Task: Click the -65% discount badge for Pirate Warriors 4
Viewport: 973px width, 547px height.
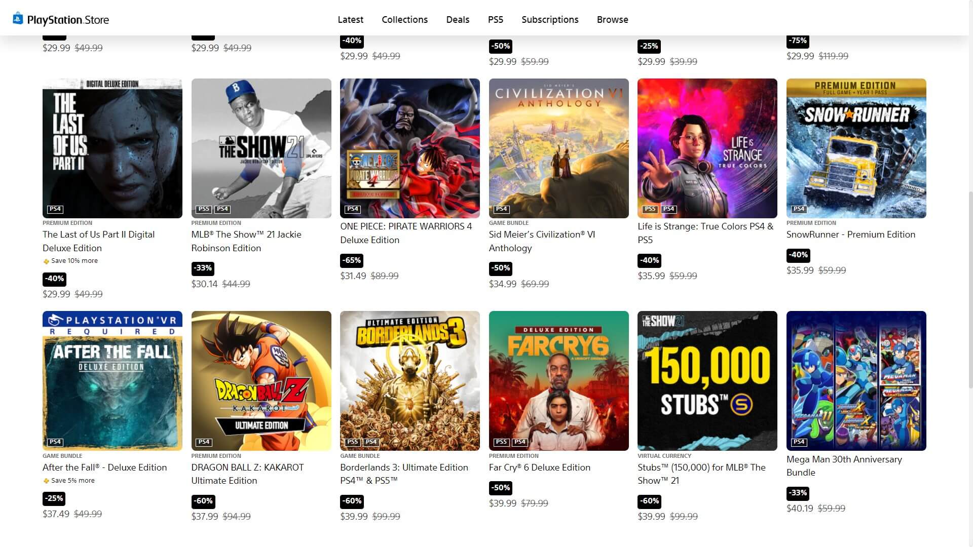Action: (x=352, y=260)
